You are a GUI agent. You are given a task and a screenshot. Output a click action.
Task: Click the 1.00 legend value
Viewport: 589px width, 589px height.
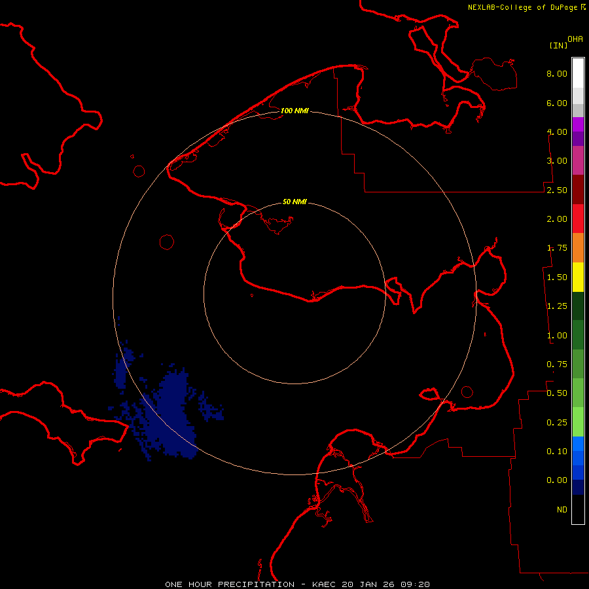point(557,336)
